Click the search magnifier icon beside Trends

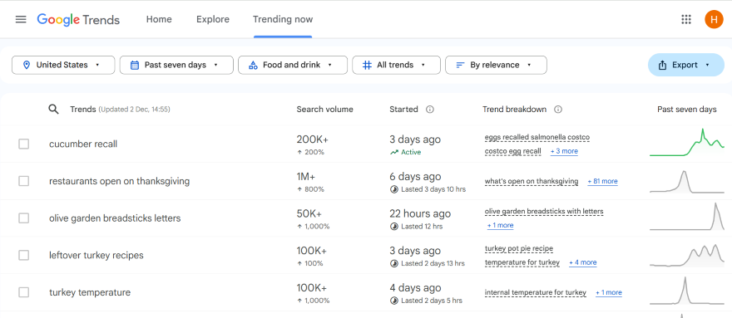[54, 109]
